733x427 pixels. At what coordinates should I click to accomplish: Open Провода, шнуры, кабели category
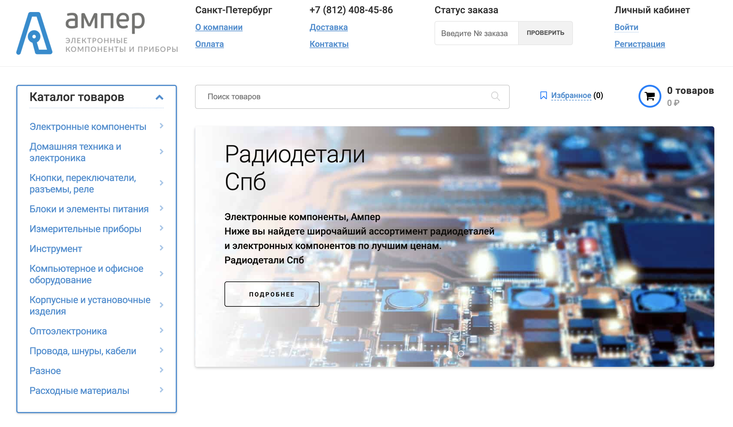coord(83,351)
